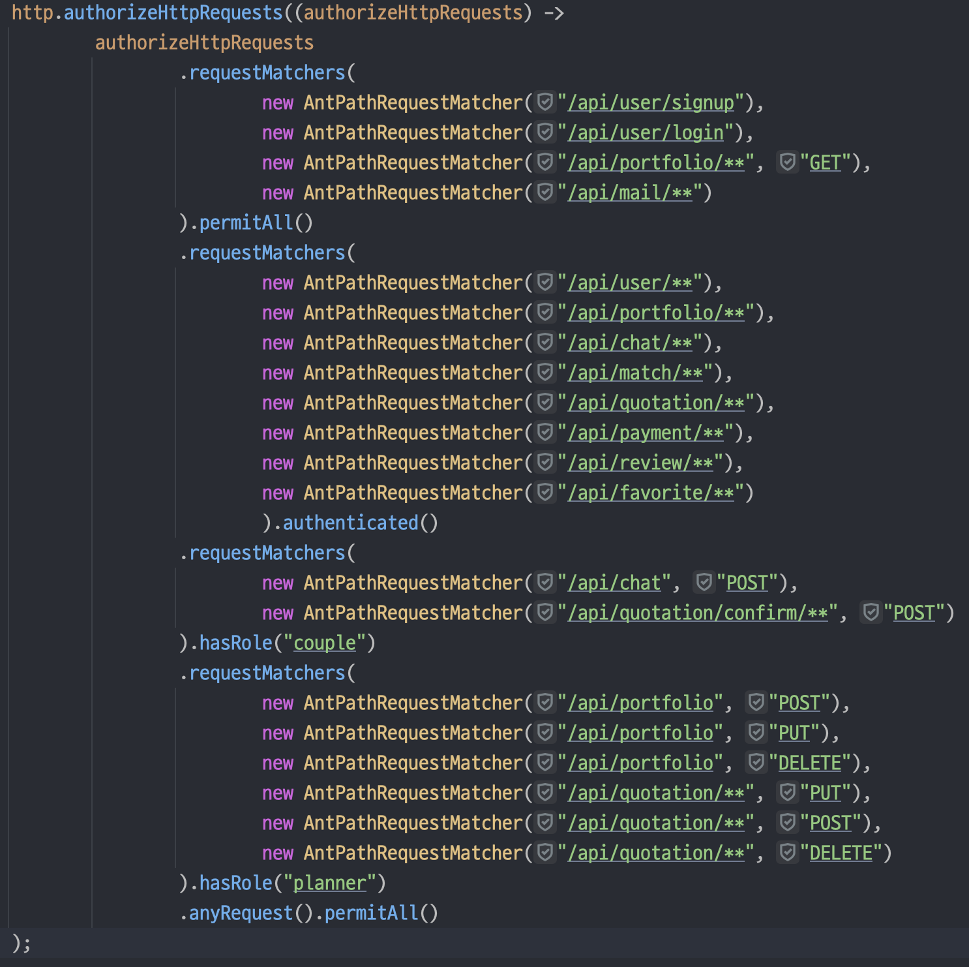Click the shield hint icon before "/api/payment/**"
This screenshot has width=969, height=967.
coord(545,433)
